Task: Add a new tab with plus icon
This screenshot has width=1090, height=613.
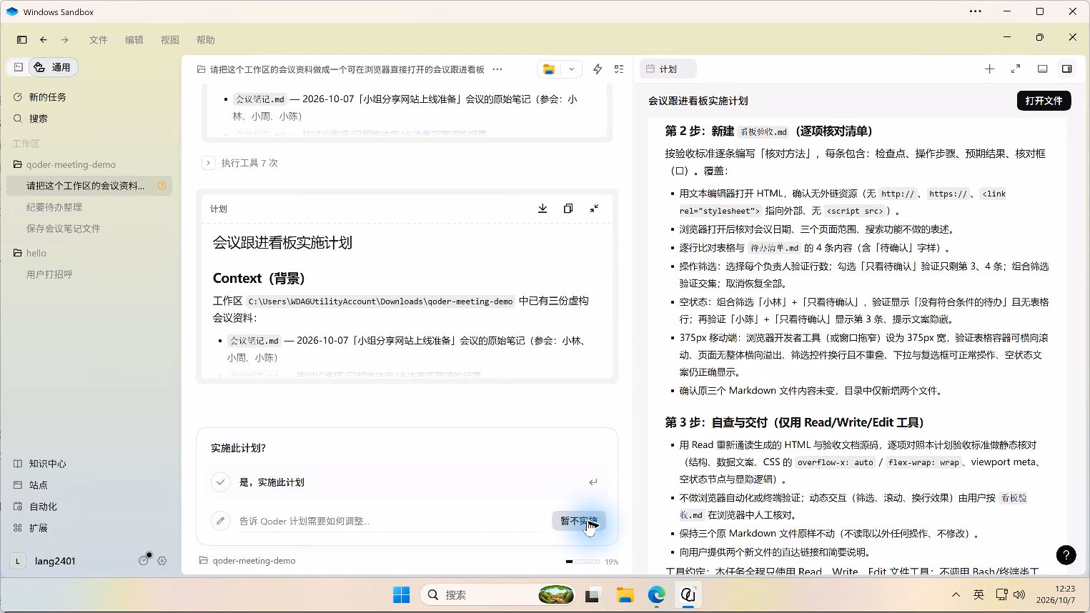Action: coord(989,69)
